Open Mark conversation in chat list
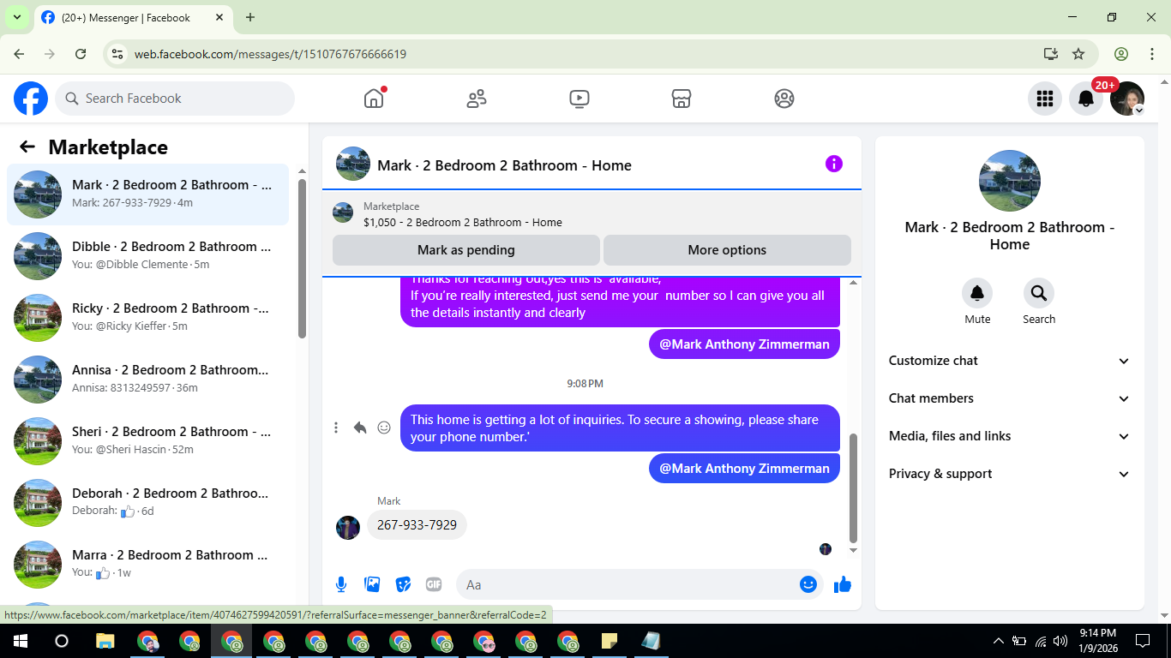Image resolution: width=1171 pixels, height=658 pixels. coord(148,194)
